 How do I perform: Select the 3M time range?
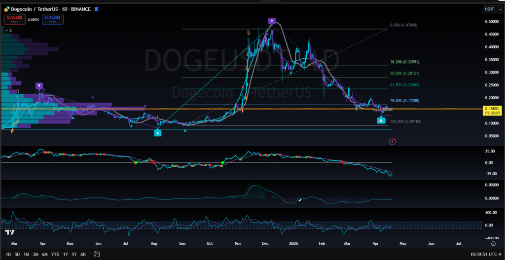(36, 254)
